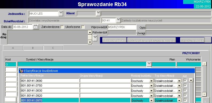Open Rodzaj budżetu dropdown for 801.80141.0830
The width and height of the screenshot is (212, 103).
(151, 91)
